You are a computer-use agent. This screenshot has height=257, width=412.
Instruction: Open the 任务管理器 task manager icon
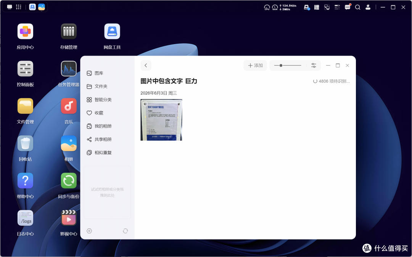[69, 69]
